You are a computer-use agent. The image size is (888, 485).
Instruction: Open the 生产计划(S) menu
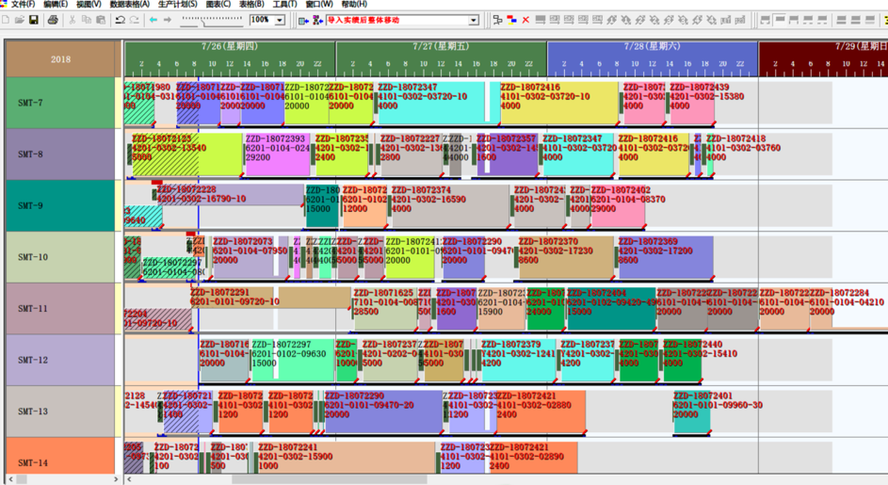(177, 5)
